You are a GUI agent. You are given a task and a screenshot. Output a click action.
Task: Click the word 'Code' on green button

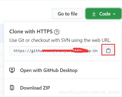click(x=105, y=14)
